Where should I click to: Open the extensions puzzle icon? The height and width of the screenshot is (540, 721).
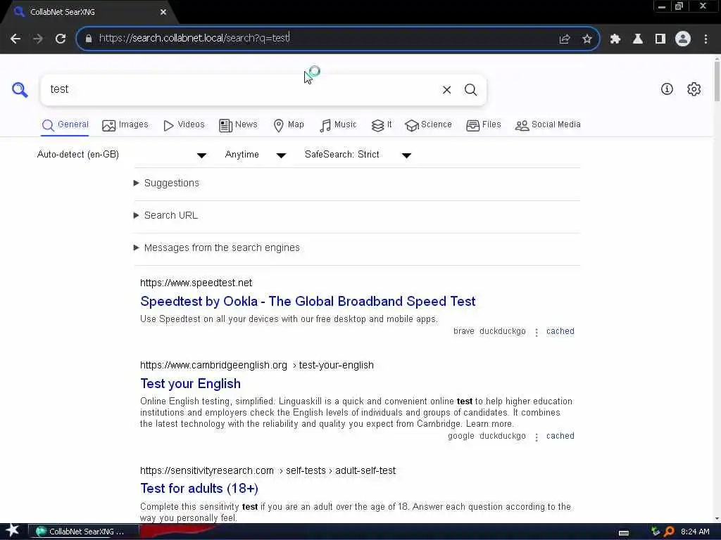615,39
